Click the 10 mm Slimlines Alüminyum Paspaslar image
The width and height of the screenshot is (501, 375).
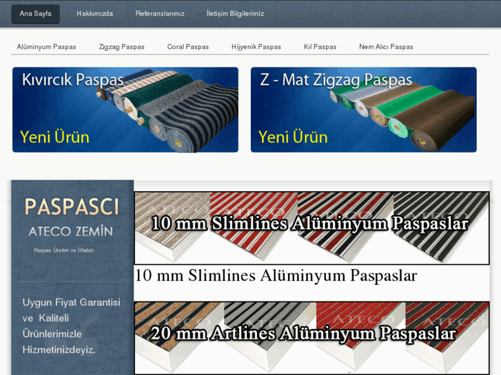[x=312, y=228]
